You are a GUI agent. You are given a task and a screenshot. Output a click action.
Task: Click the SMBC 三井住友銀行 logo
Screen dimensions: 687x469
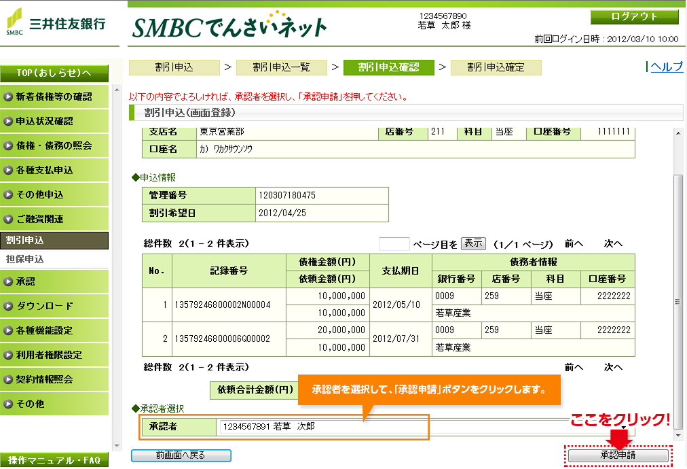tap(56, 22)
